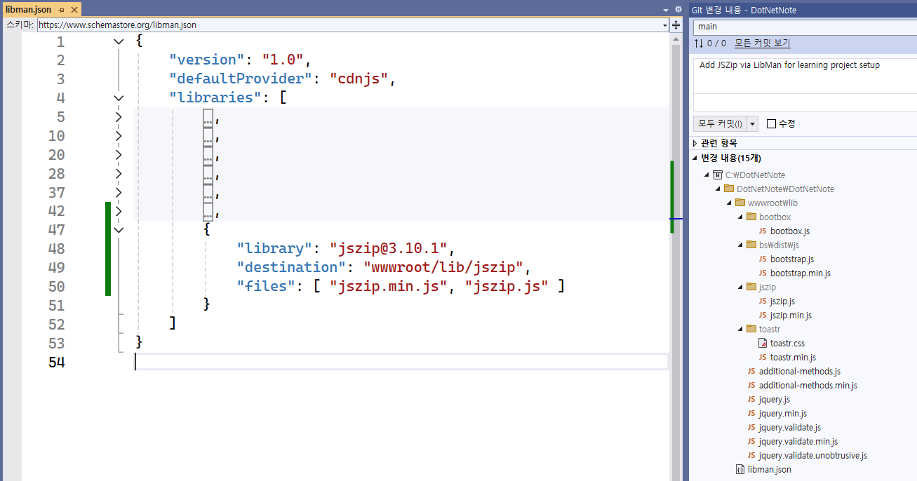Select jquery.min.js in the changes tree
Image resolution: width=917 pixels, height=481 pixels.
coord(784,413)
